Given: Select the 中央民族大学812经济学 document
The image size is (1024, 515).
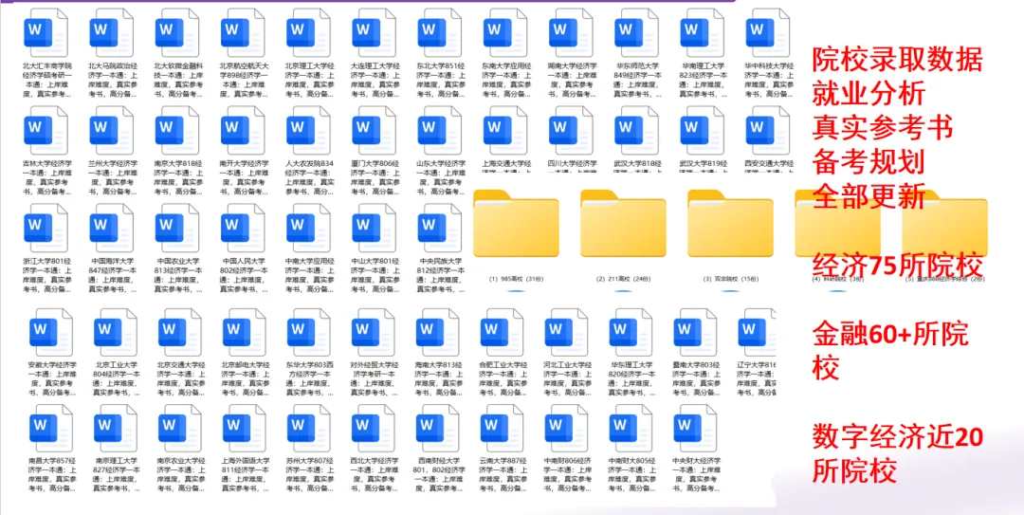Looking at the screenshot, I should pyautogui.click(x=440, y=228).
